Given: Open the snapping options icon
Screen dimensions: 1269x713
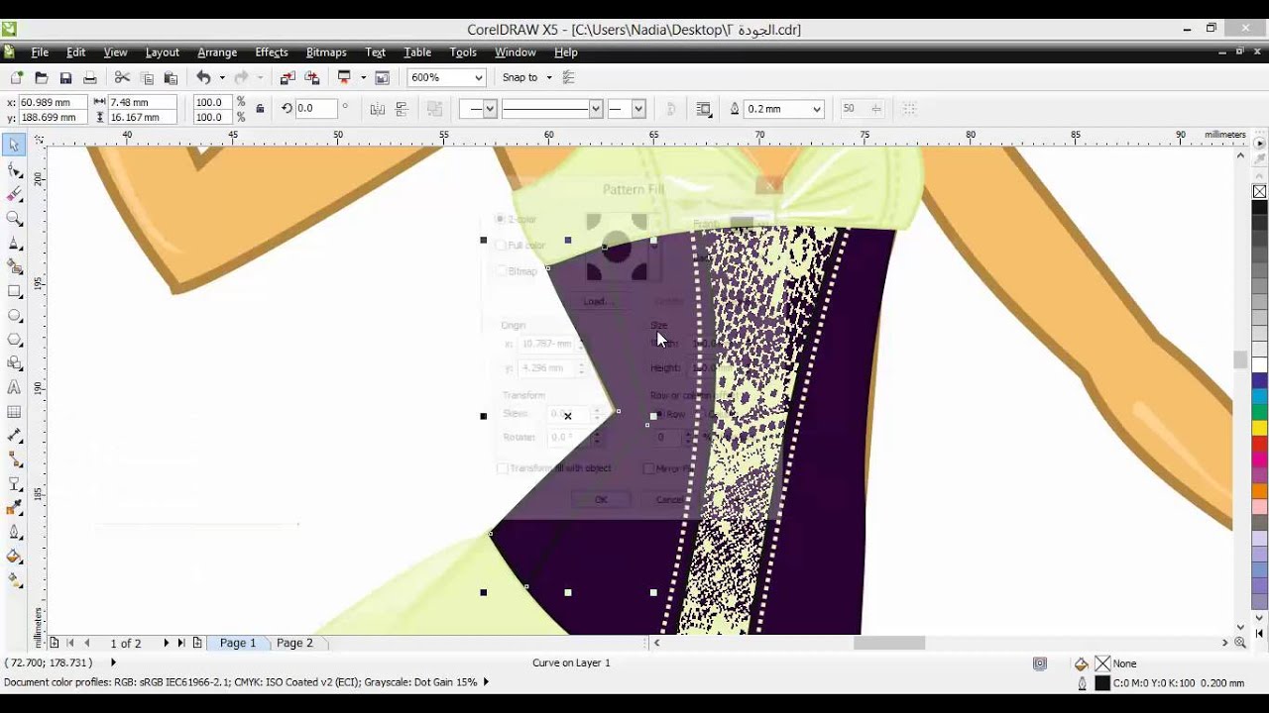Looking at the screenshot, I should [x=569, y=77].
